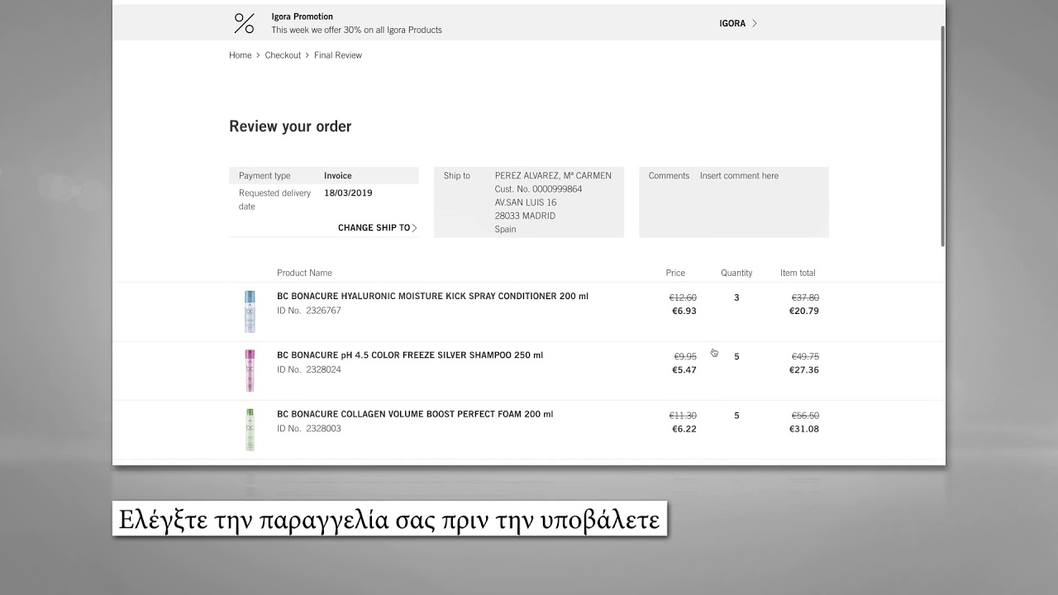Click struck-through total €56.50
This screenshot has height=595, width=1058.
coord(805,416)
